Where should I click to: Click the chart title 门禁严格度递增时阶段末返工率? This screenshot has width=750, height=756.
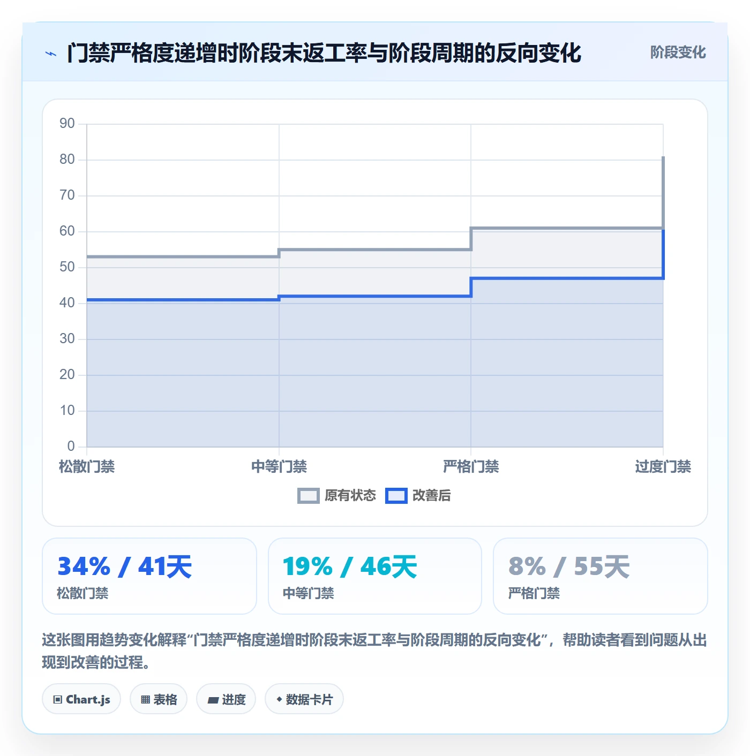click(x=324, y=53)
